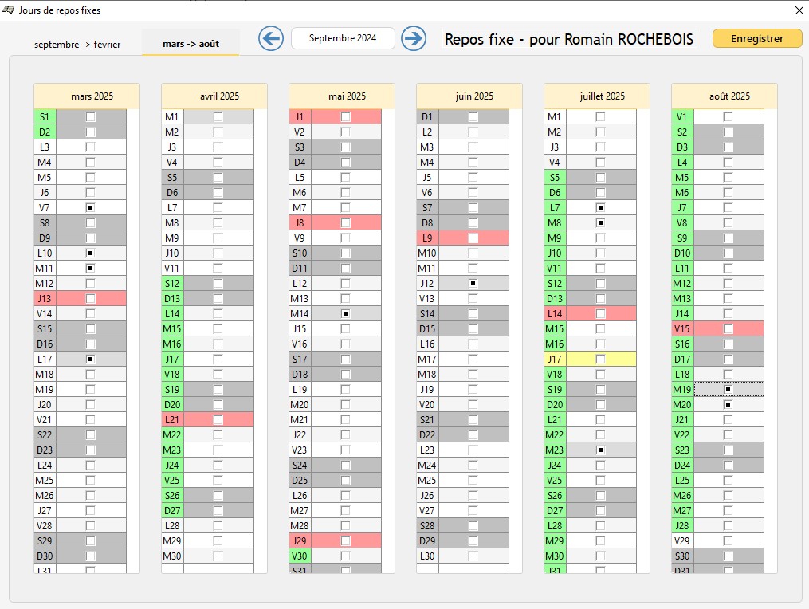Toggle J12 checkbox in juin 2025

tap(473, 283)
